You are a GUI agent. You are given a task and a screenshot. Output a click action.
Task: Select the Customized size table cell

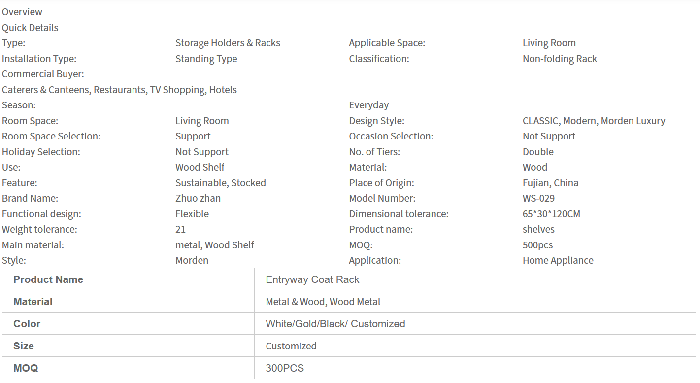coord(291,346)
